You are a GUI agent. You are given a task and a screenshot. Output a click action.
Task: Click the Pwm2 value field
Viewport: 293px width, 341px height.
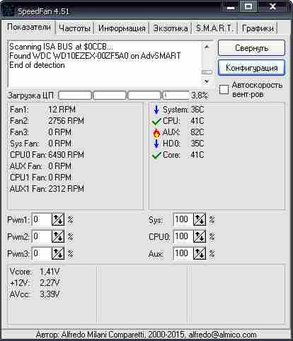click(x=42, y=236)
